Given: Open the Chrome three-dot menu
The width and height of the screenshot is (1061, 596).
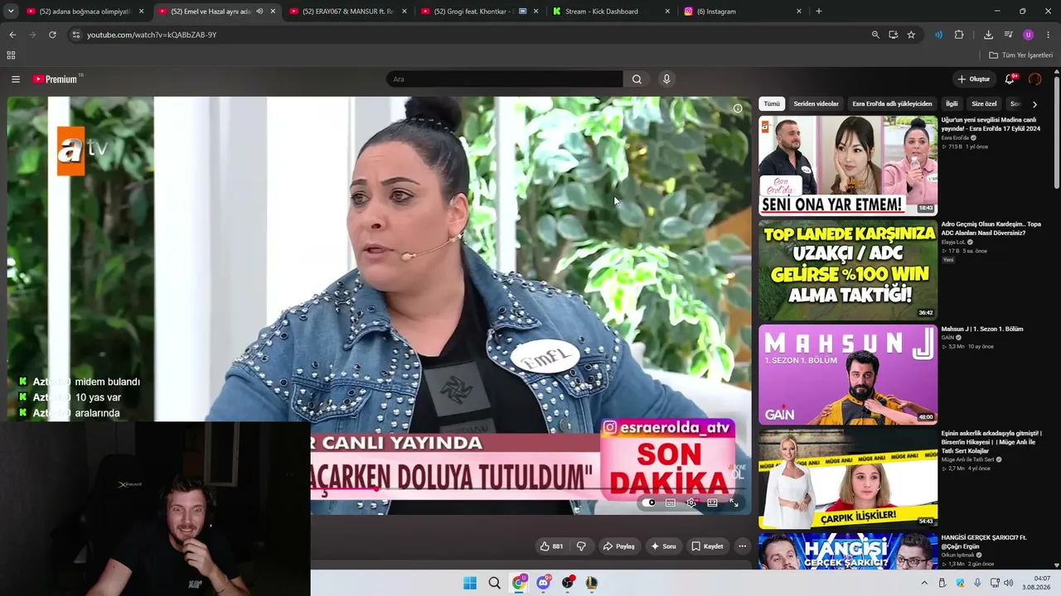Looking at the screenshot, I should [x=1049, y=35].
